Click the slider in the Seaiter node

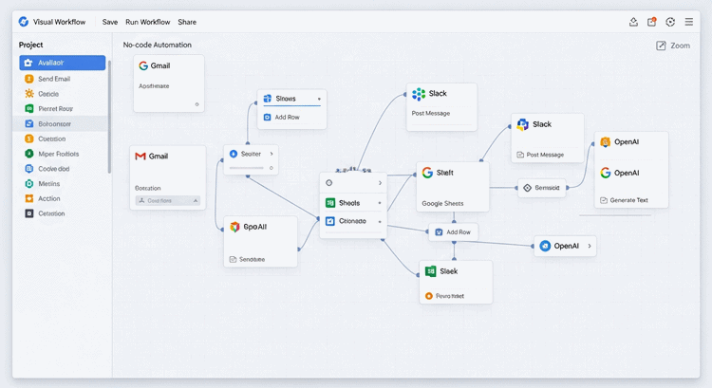click(x=249, y=168)
